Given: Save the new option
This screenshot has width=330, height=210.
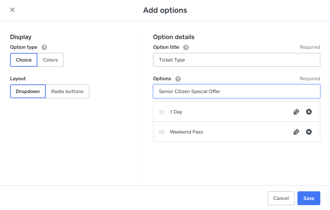Looking at the screenshot, I should click(x=309, y=198).
